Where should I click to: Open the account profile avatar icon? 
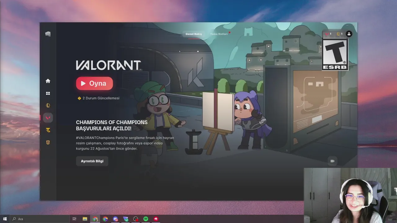click(x=349, y=34)
